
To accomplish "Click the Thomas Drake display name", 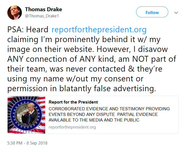I will click(43, 9).
